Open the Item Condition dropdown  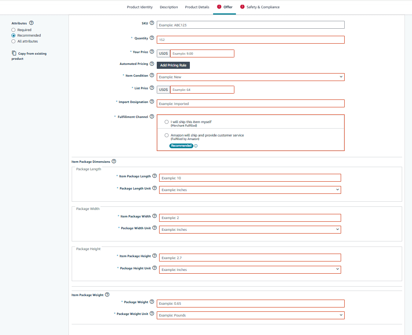(x=251, y=77)
